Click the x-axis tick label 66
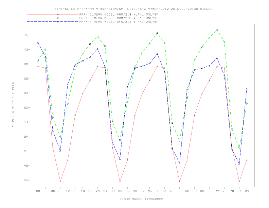 (202, 191)
